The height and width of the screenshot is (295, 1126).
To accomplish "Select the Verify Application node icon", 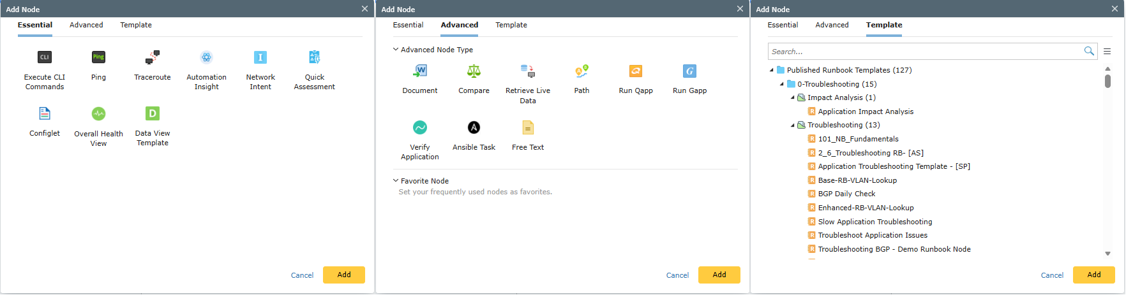I will coord(420,127).
